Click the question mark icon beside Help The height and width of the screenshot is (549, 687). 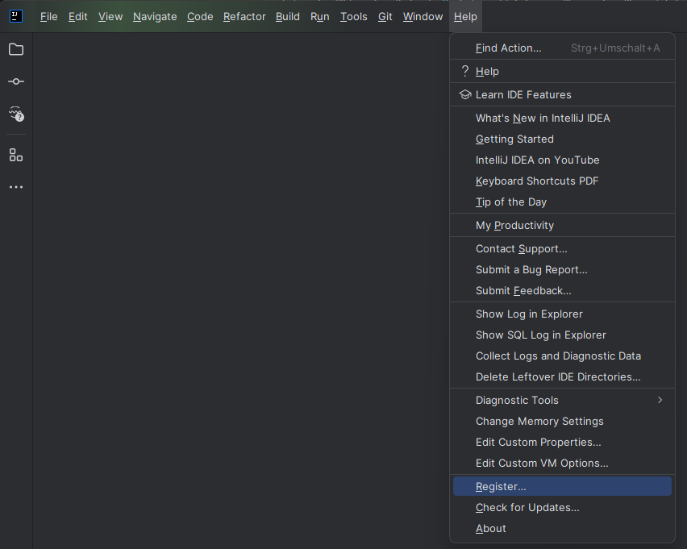click(x=465, y=71)
